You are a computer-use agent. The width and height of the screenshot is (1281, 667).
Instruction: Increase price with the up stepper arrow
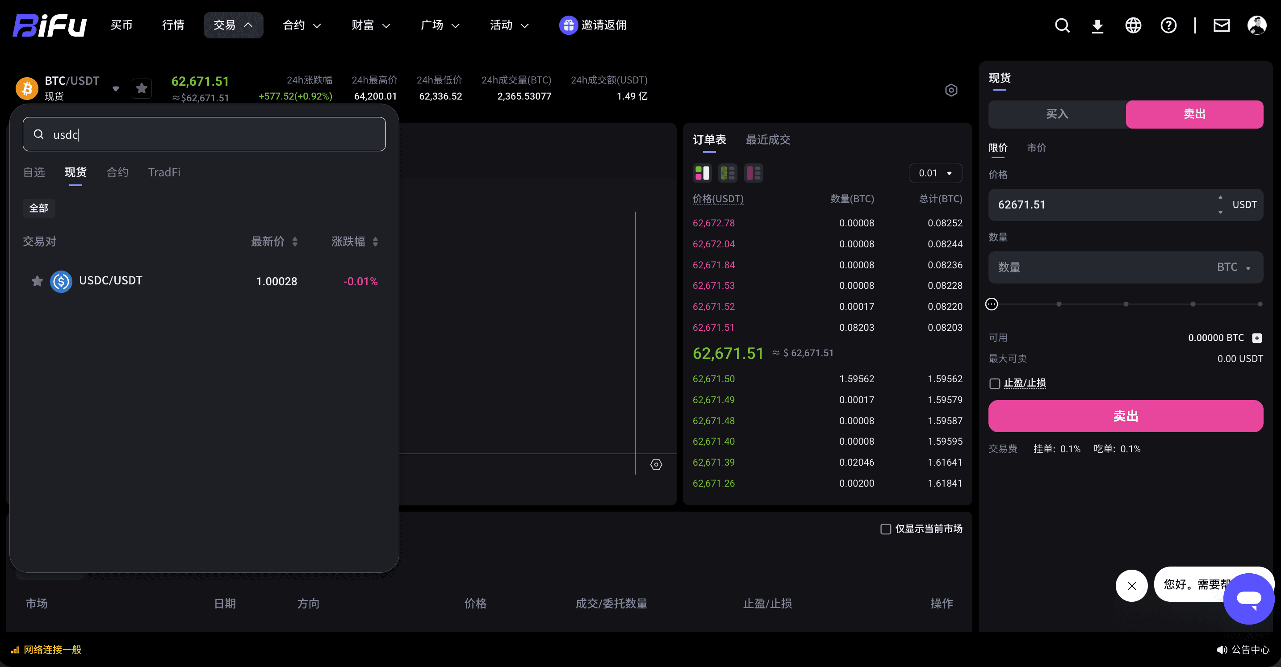[x=1220, y=197]
